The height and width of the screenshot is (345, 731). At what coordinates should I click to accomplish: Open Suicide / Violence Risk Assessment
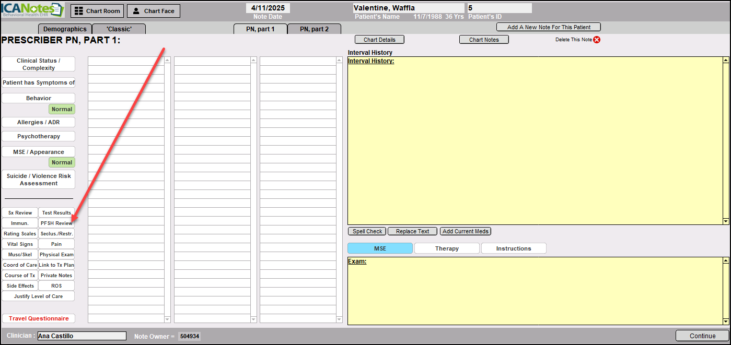[x=39, y=180]
